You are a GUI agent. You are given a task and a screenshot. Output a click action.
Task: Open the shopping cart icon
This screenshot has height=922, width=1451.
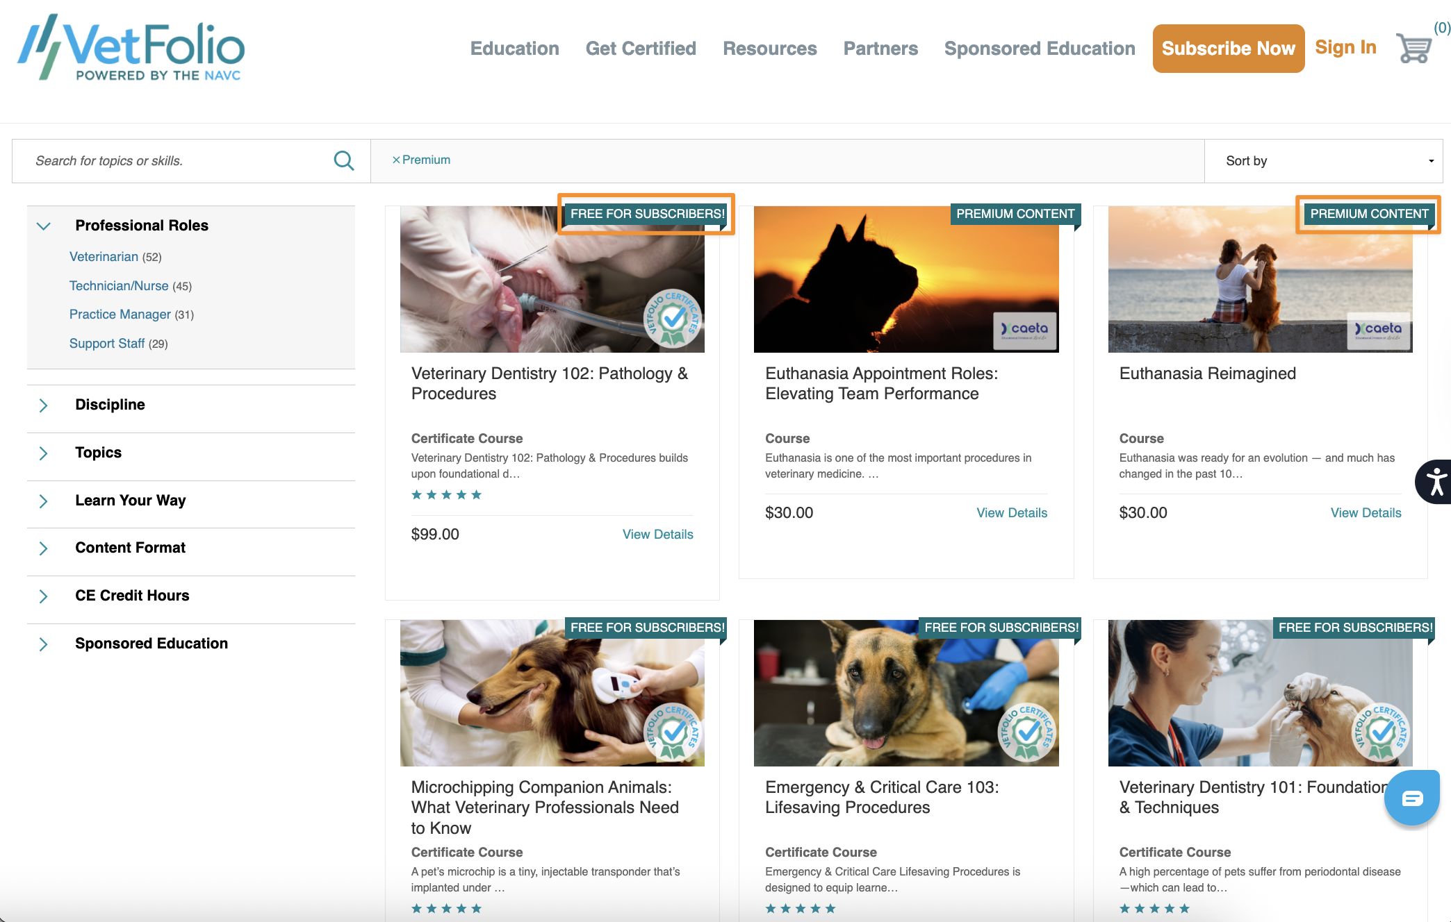point(1413,49)
